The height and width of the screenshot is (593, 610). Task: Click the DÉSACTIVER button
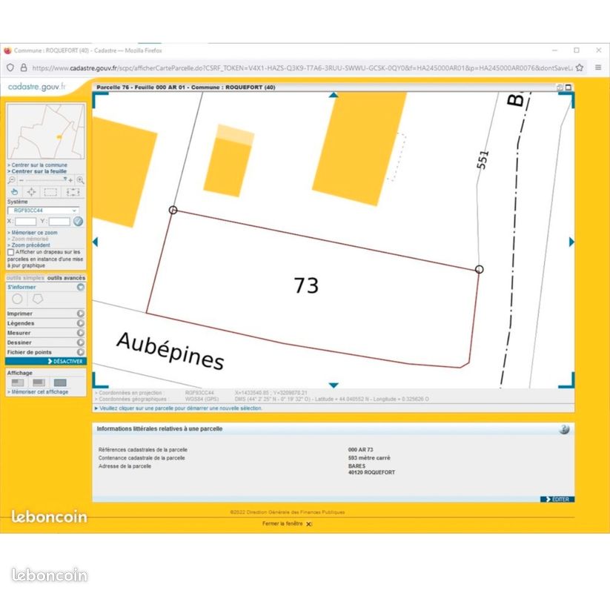coord(46,362)
